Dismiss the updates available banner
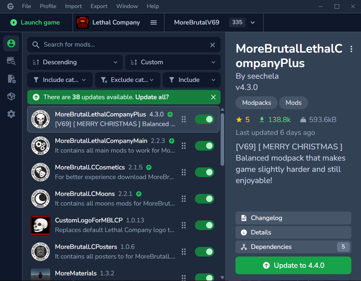361x281 pixels. pyautogui.click(x=213, y=97)
